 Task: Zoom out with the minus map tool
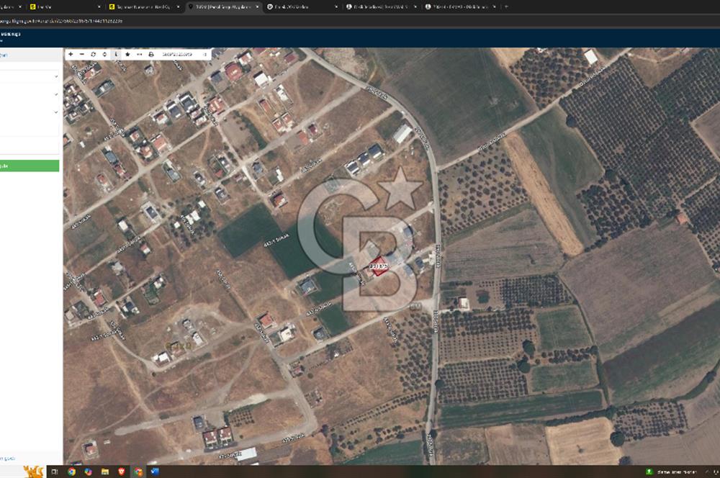coord(82,54)
